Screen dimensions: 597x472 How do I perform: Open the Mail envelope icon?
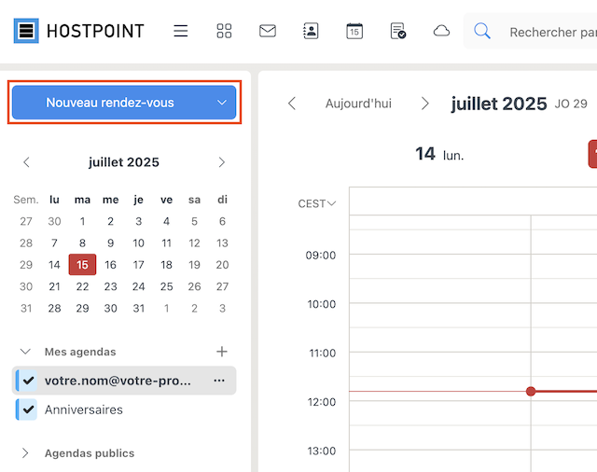(268, 31)
